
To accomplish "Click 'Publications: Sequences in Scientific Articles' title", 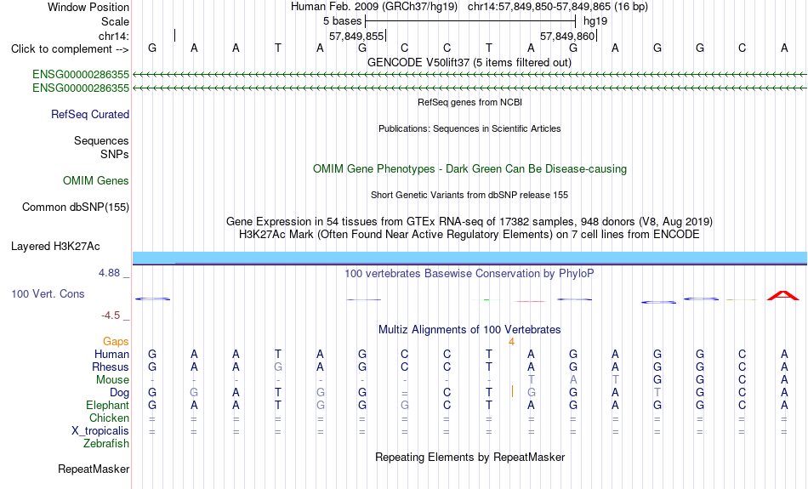I will [x=469, y=128].
